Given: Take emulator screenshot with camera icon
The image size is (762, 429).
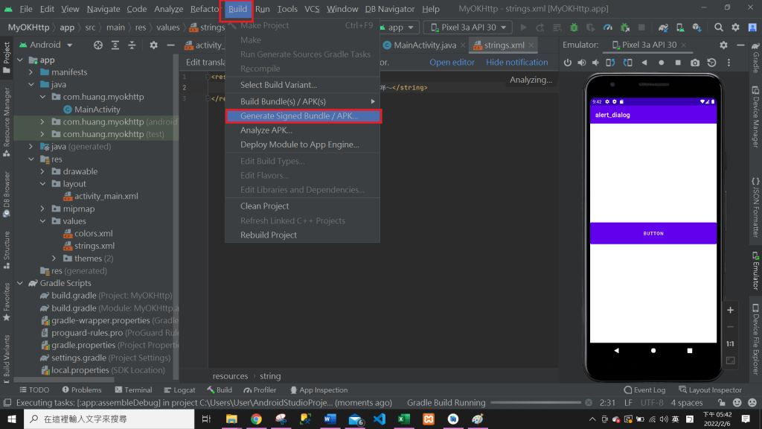Looking at the screenshot, I should [695, 63].
